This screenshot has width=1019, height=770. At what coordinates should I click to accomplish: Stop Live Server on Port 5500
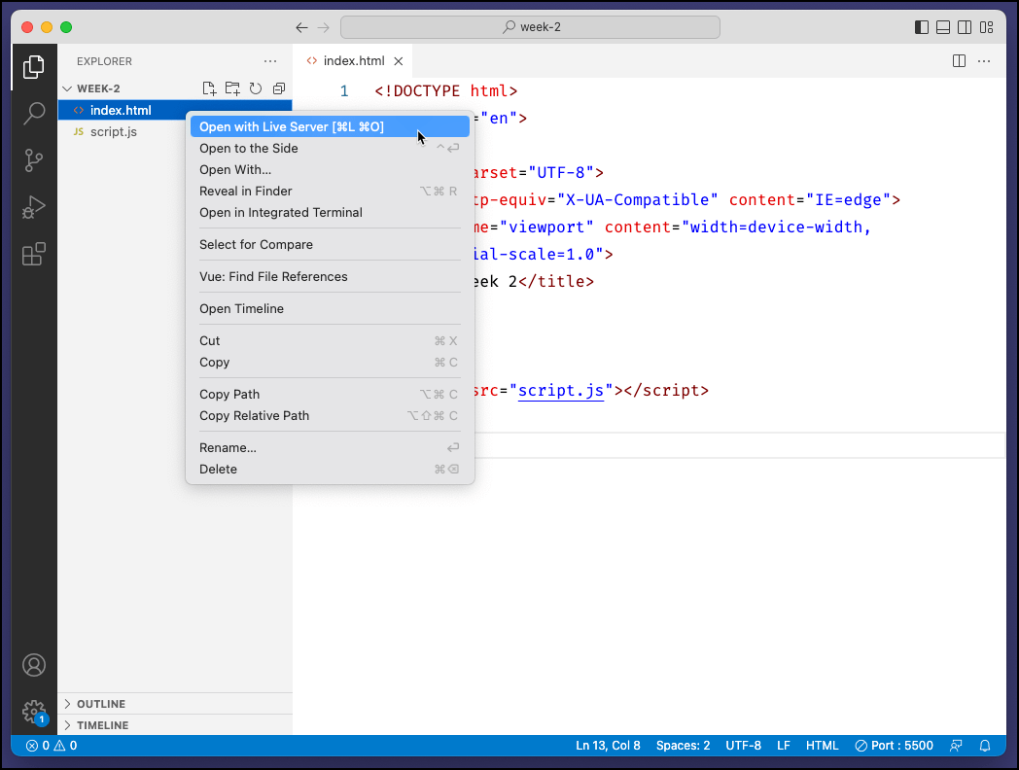pos(895,746)
